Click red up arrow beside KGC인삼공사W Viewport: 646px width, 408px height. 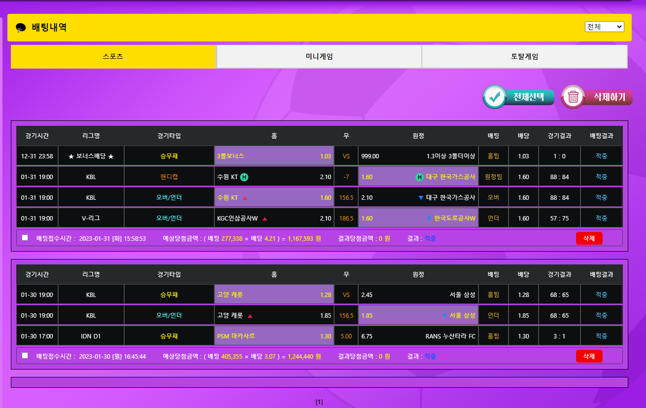click(x=265, y=219)
